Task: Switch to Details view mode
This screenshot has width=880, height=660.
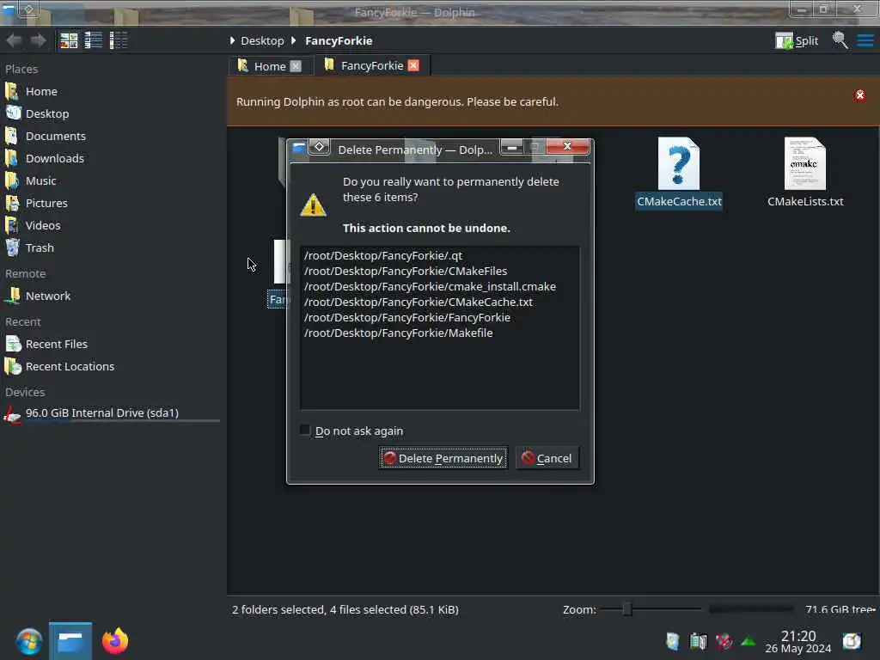Action: click(118, 40)
